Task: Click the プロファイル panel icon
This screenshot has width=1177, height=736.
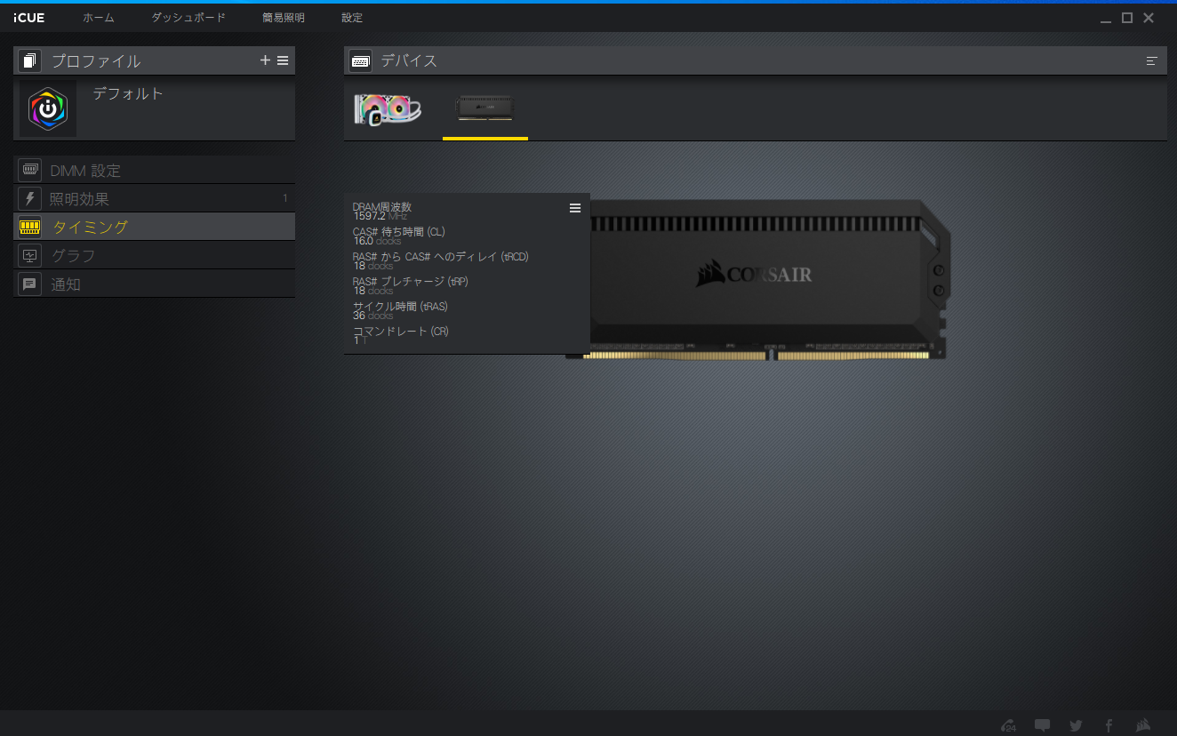Action: click(29, 60)
